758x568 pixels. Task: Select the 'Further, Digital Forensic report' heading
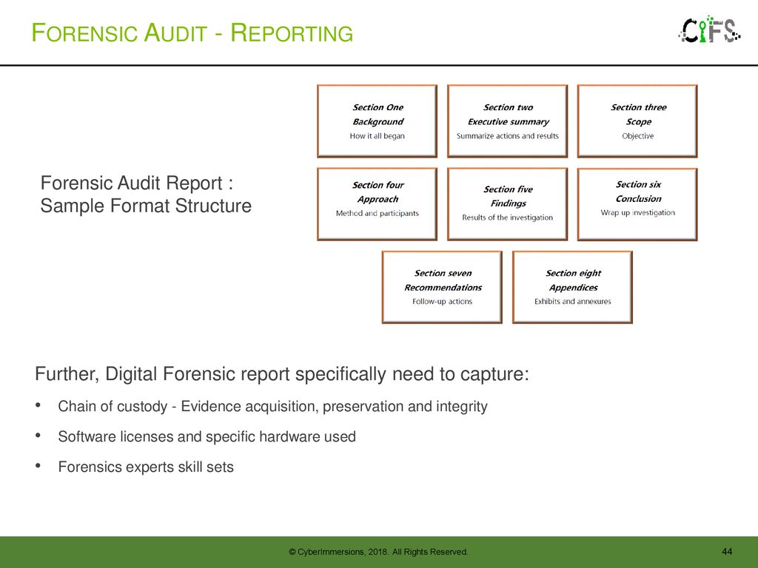pos(282,374)
